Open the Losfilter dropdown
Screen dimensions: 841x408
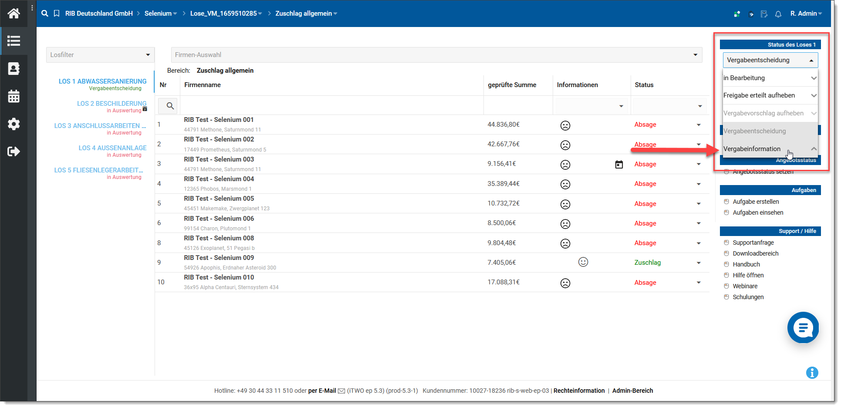click(100, 55)
